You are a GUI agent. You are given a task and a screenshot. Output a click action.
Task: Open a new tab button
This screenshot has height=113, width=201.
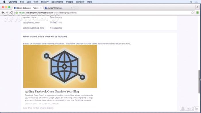coord(77,8)
